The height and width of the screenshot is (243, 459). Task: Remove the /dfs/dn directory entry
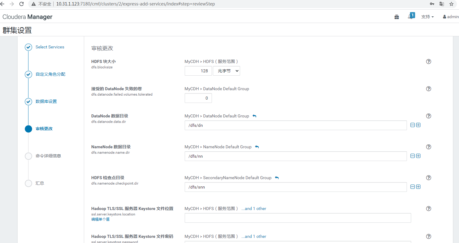point(412,125)
